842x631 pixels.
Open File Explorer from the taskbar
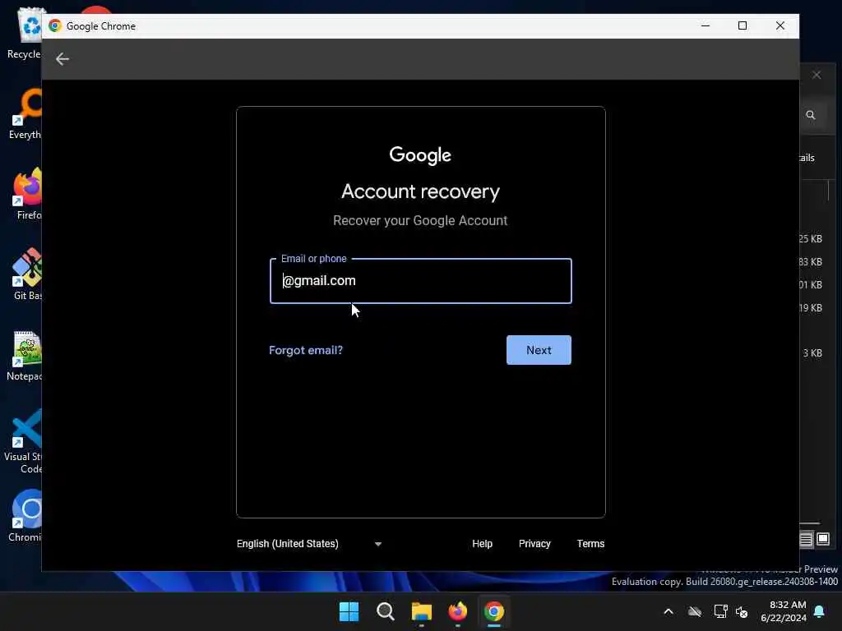click(422, 611)
